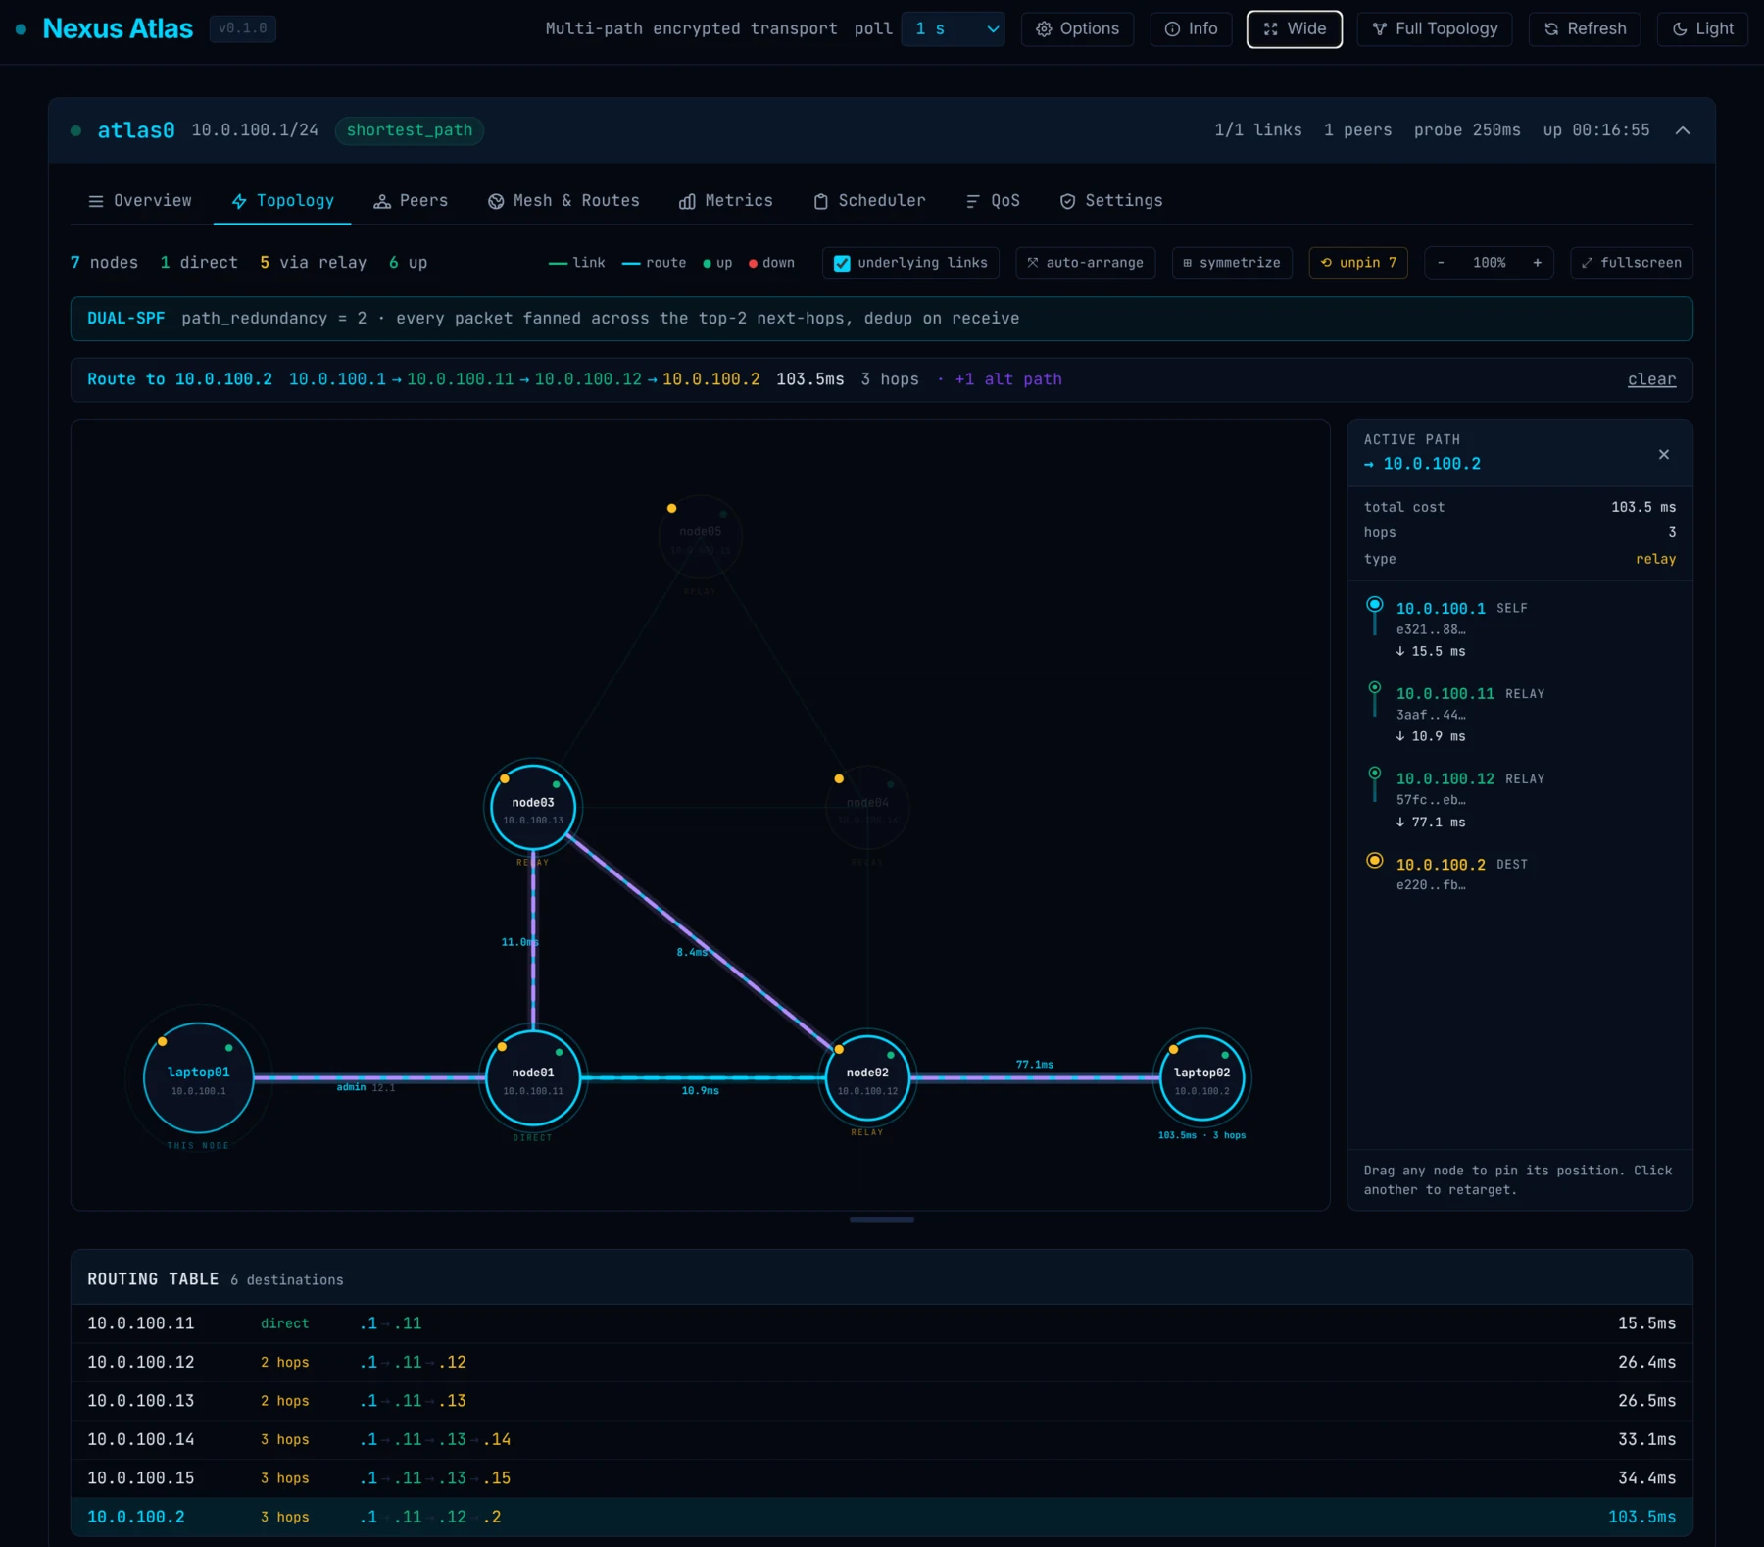Select the dimmed node05 node

click(x=701, y=537)
